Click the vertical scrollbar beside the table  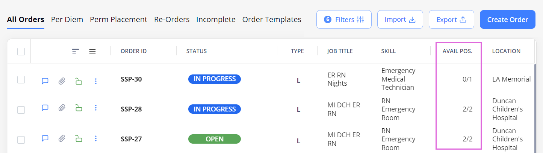coord(535,108)
